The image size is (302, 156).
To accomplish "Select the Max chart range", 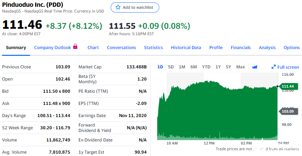I will click(x=240, y=67).
